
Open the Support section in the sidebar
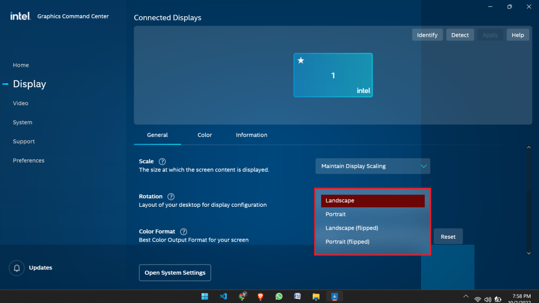(x=24, y=142)
